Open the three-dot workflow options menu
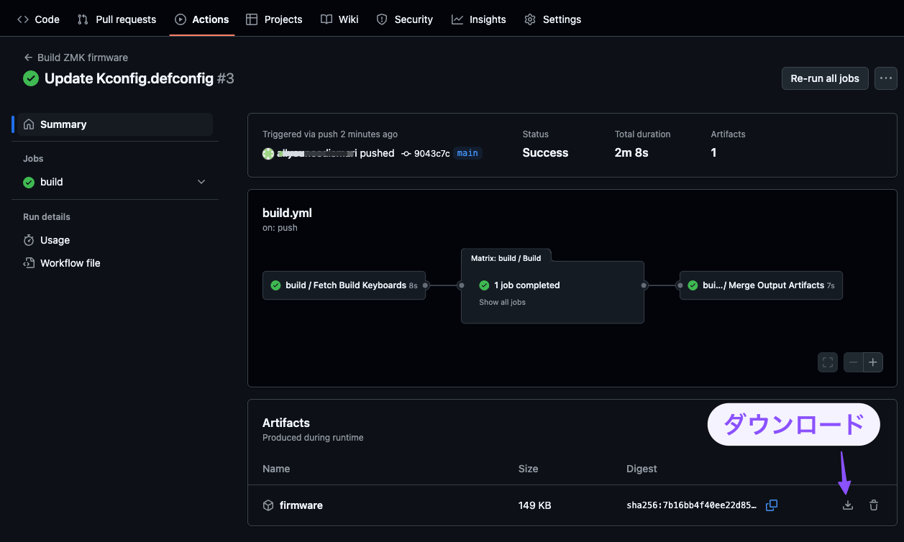The image size is (904, 542). [886, 78]
